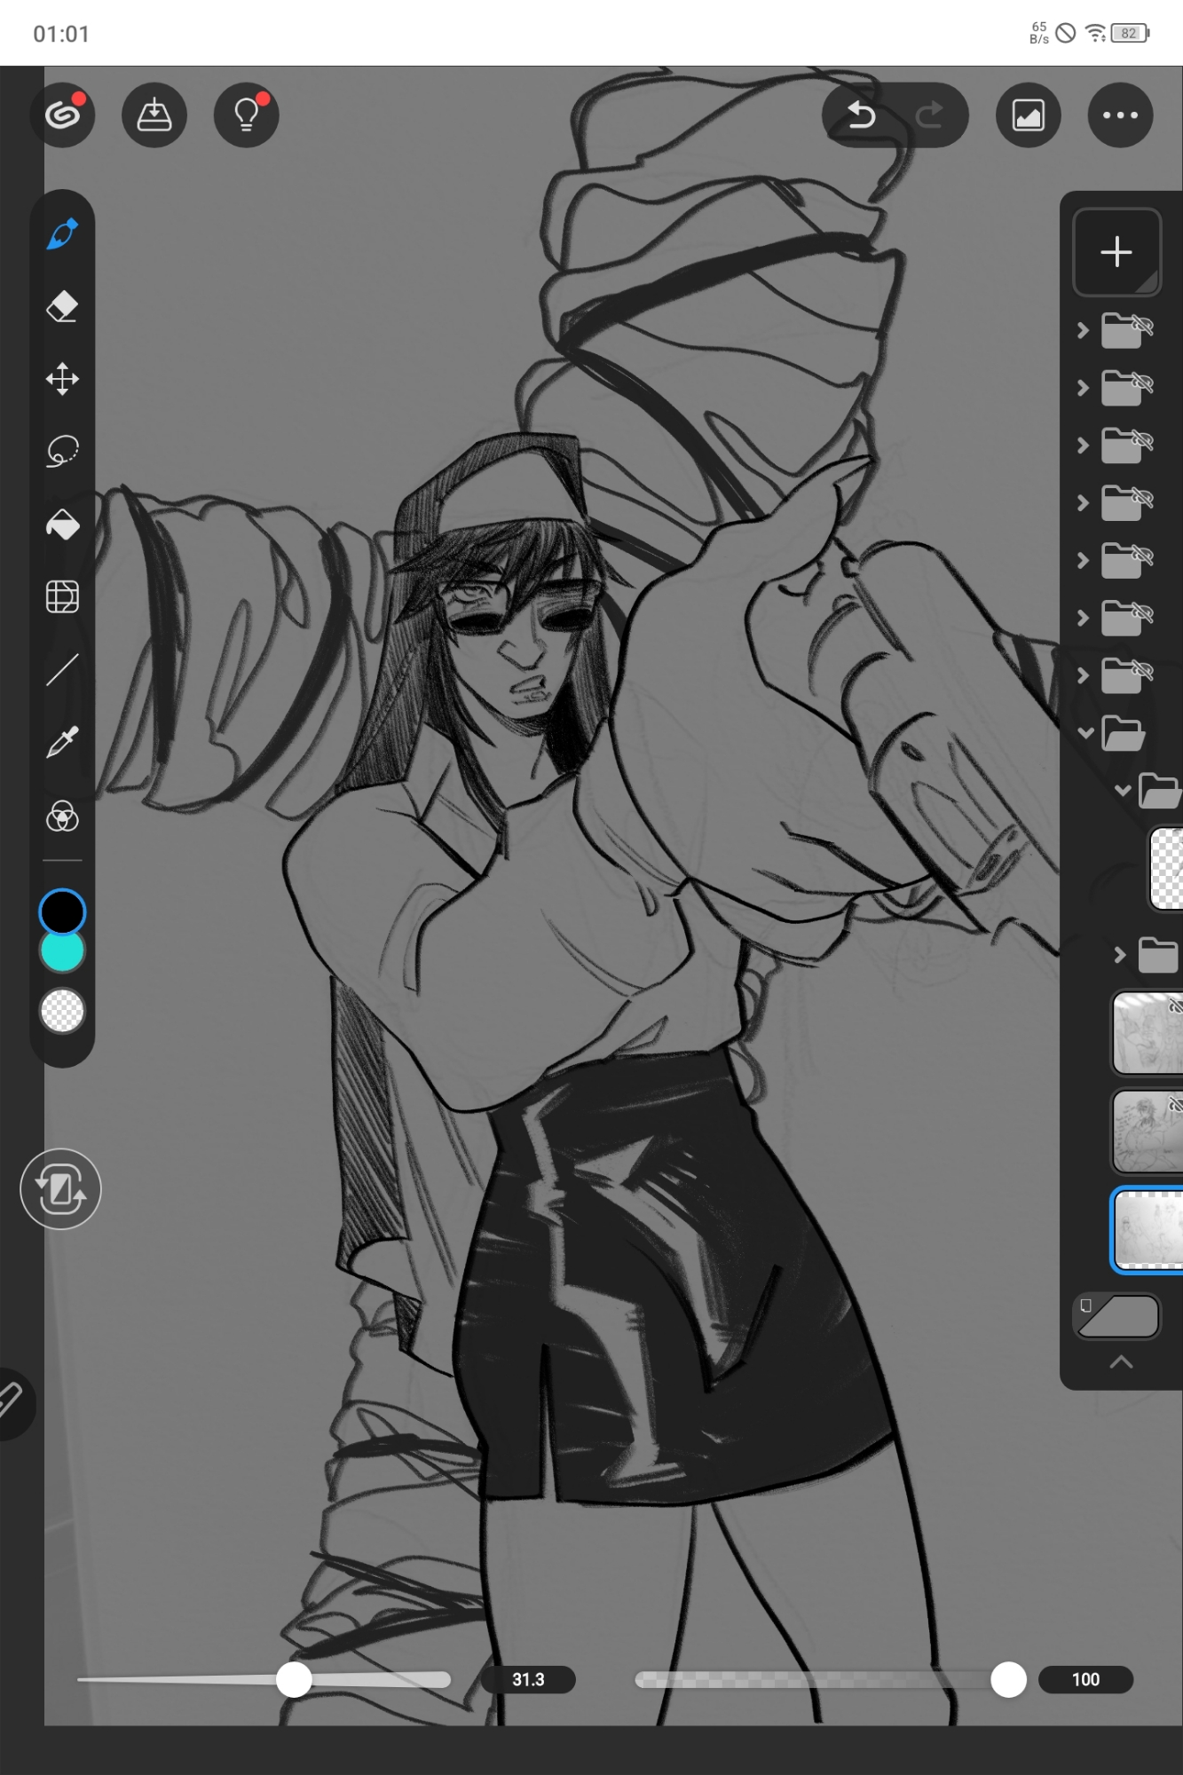Select the Brush pen tool

click(62, 234)
